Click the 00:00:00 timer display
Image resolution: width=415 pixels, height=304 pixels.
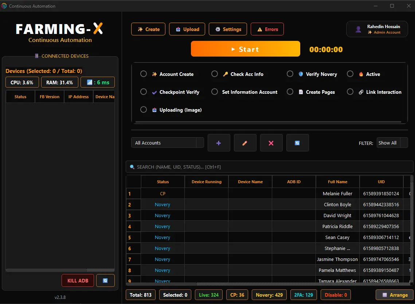(x=326, y=49)
